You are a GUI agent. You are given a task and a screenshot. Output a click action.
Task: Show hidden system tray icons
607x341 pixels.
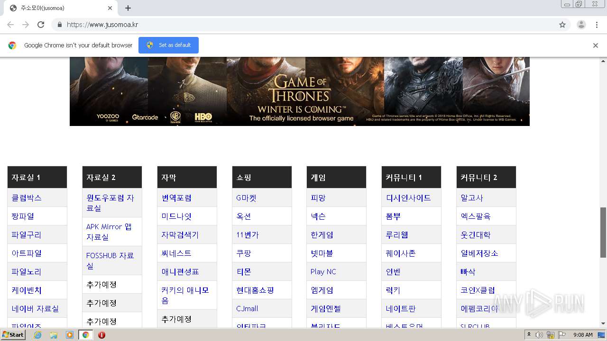(x=529, y=335)
